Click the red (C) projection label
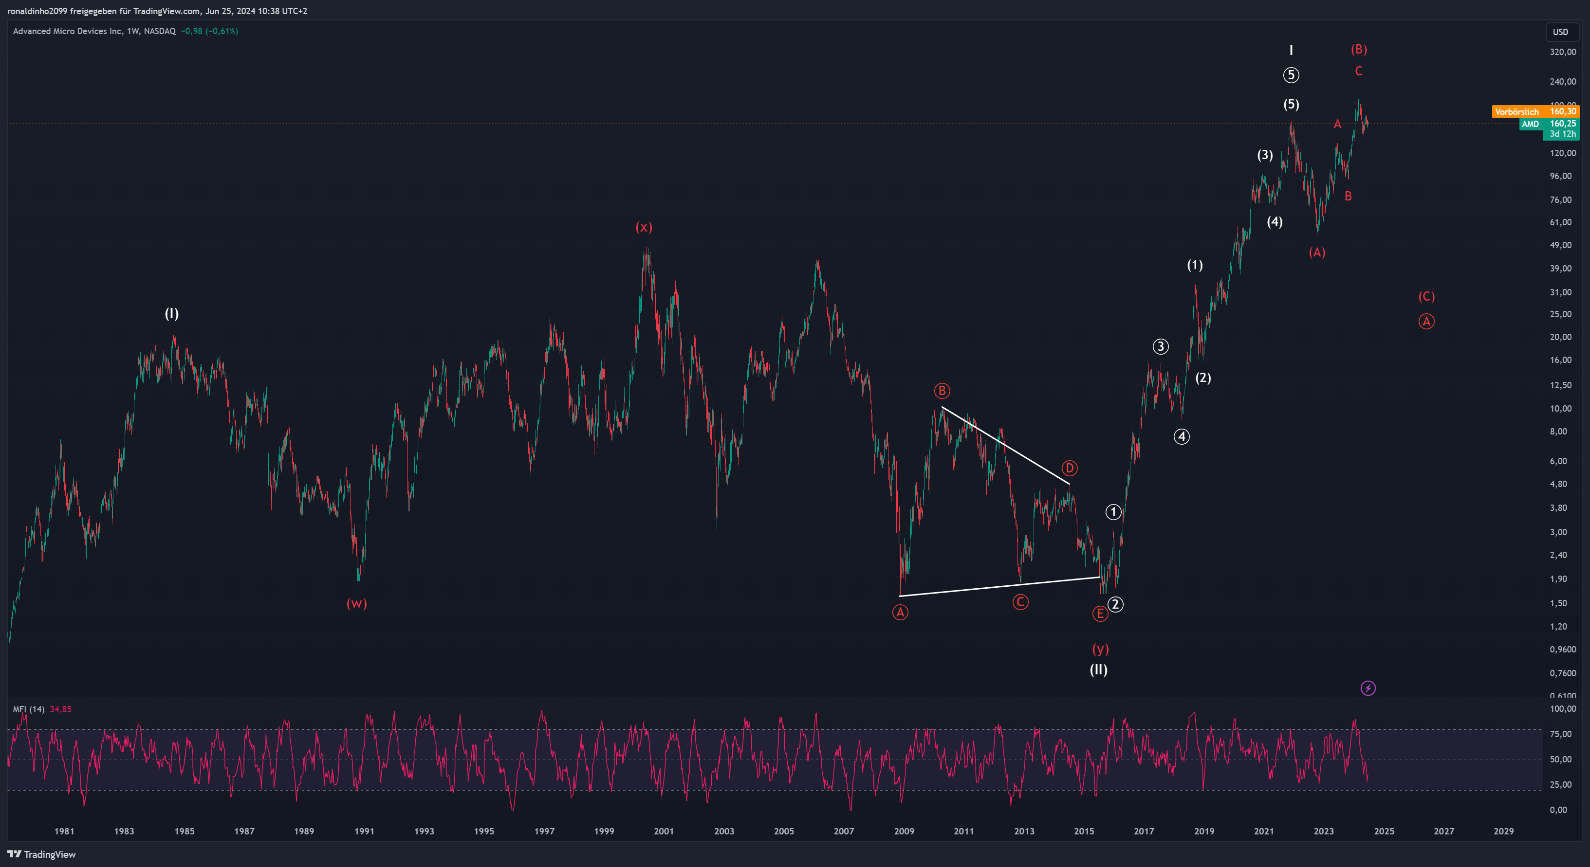1590x867 pixels. click(1426, 297)
